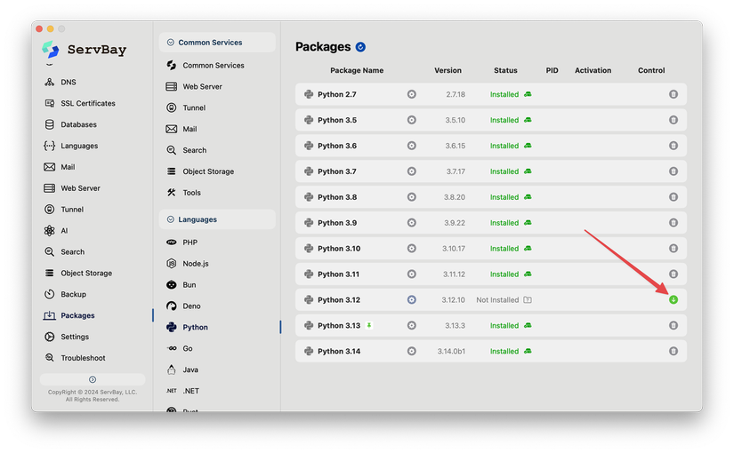Click gear icon in the Python 3.13 row
Viewport: 734px width, 453px height.
tap(411, 325)
